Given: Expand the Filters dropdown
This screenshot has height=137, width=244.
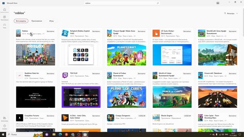Looking at the screenshot, I should click(x=231, y=14).
